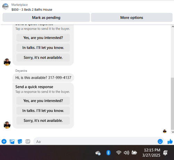Click the small seen-receipt avatar
Screen dimensions: 174x160
click(165, 131)
